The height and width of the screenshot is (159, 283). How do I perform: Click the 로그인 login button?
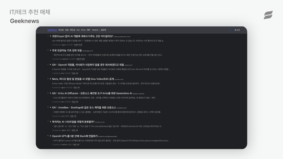coord(237,30)
